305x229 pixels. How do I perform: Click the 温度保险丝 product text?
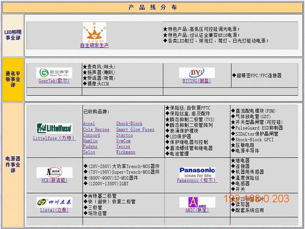click(245, 178)
